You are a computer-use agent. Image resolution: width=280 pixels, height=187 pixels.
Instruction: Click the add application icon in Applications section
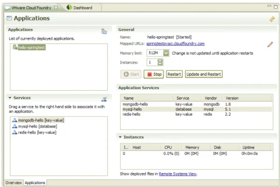coord(104,31)
